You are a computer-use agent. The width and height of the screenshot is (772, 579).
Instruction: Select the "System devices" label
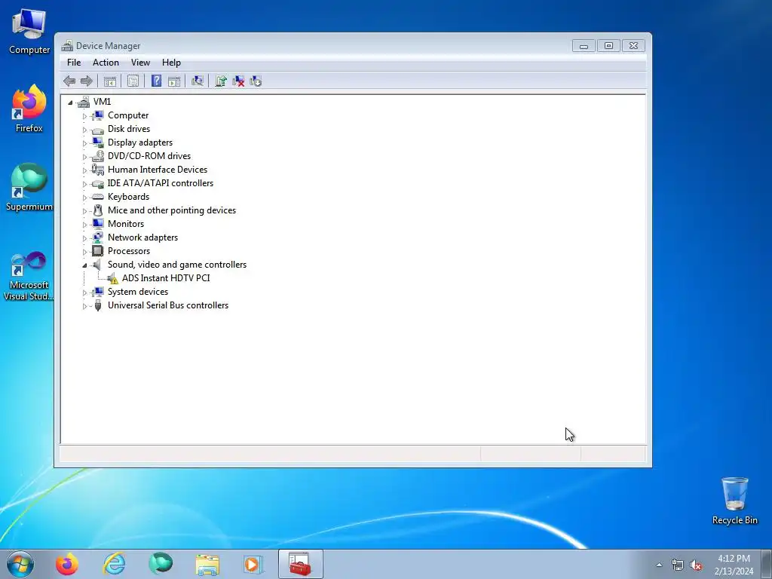tap(138, 292)
